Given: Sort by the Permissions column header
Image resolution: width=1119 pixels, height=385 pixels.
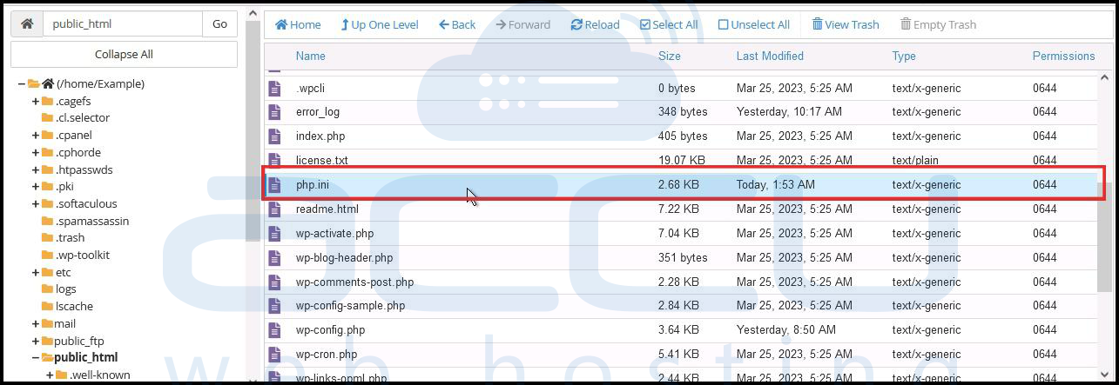Looking at the screenshot, I should [1063, 56].
